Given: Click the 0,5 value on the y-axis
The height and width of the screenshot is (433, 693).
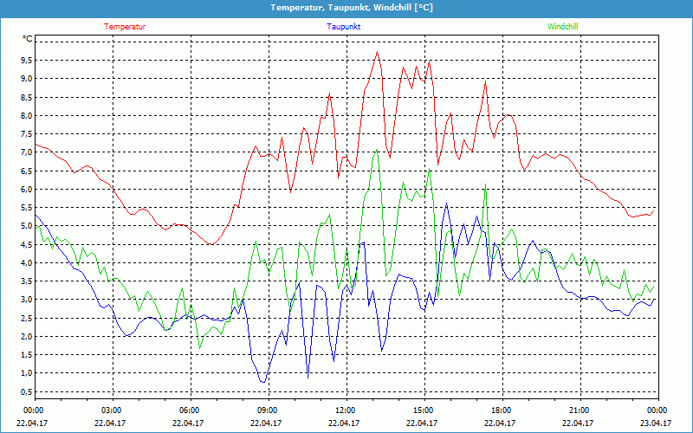Looking at the screenshot, I should pos(27,392).
